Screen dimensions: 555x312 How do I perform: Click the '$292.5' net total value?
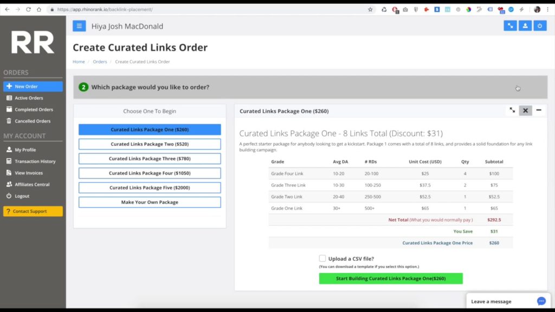[494, 220]
